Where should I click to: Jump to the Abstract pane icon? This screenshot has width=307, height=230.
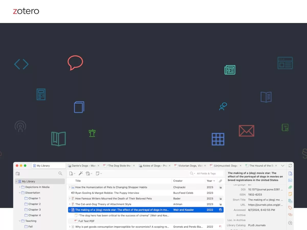tap(290, 180)
